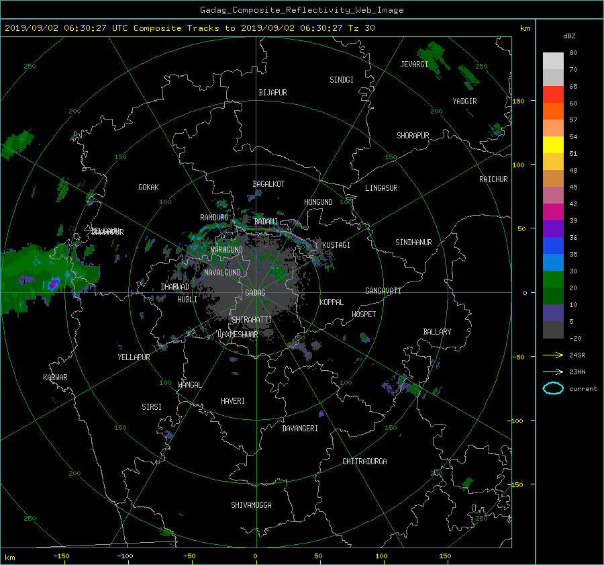This screenshot has height=565, width=604.
Task: Click the RAMDURG city label
Action: [214, 218]
